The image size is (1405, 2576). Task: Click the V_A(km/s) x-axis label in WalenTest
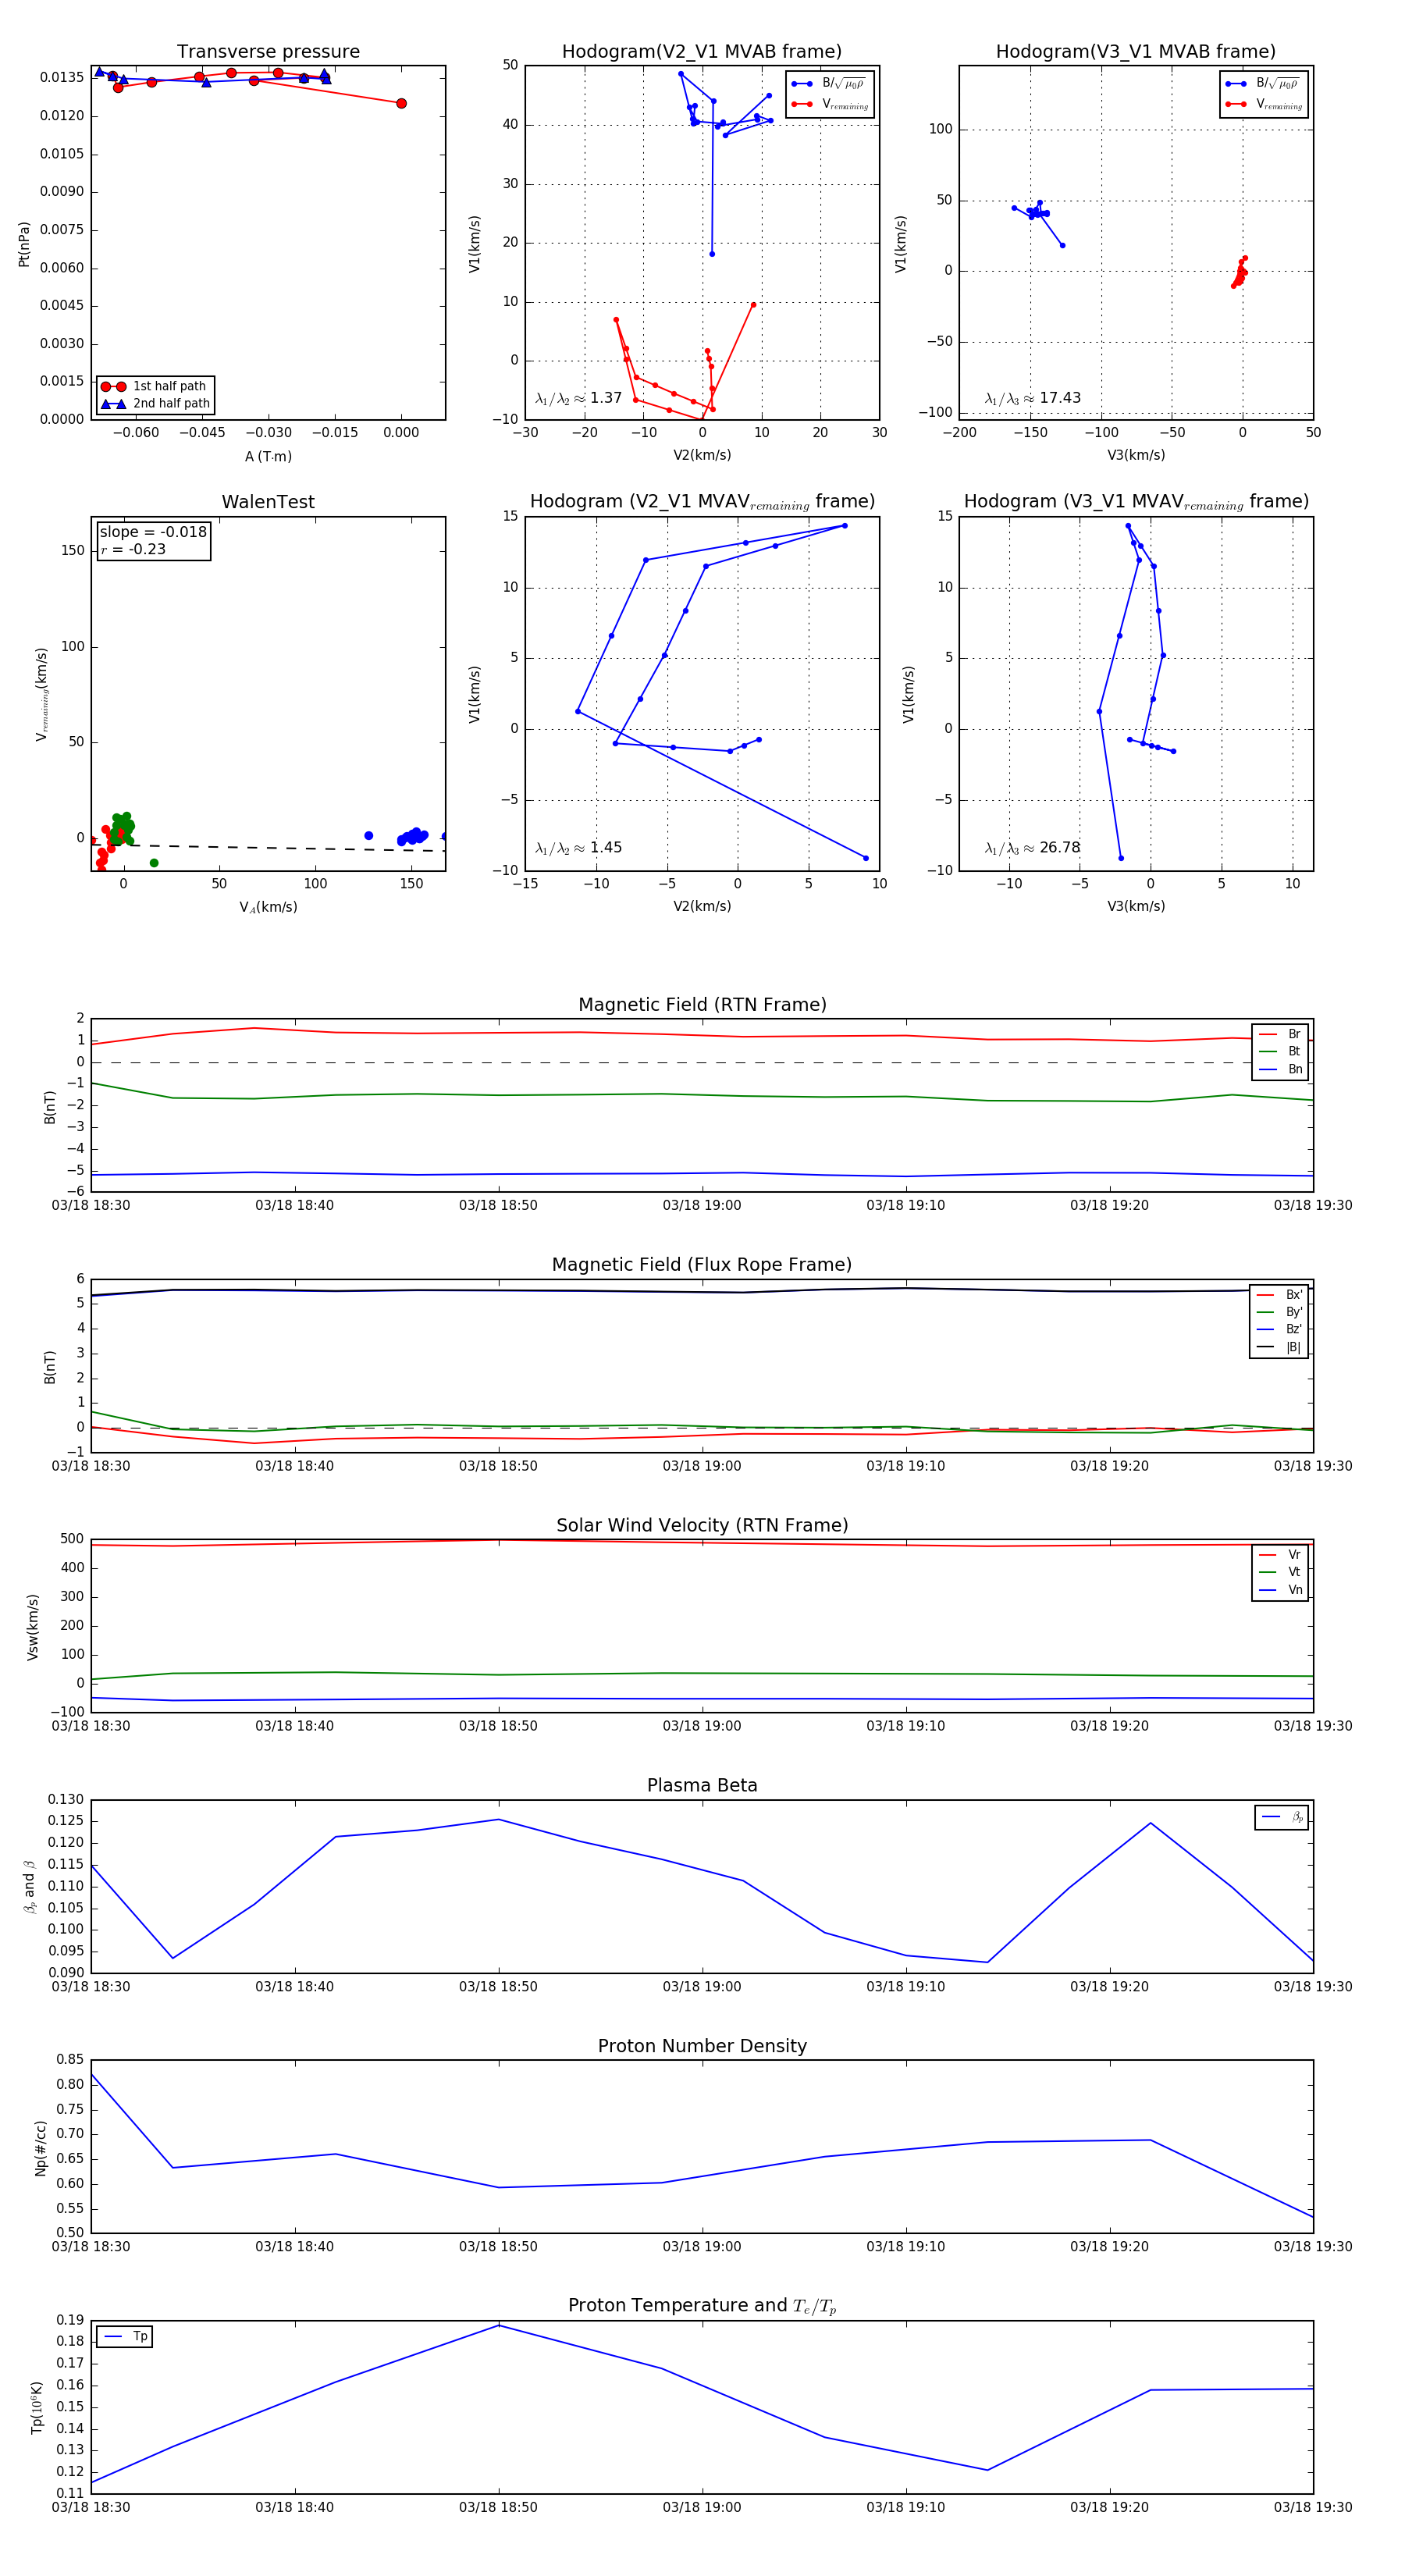tap(268, 907)
